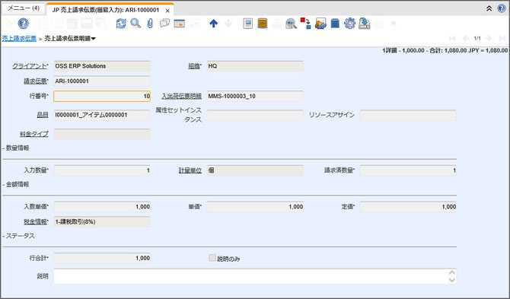510x299 pixels.
Task: Click the 請求済数量 field
Action: (x=408, y=170)
